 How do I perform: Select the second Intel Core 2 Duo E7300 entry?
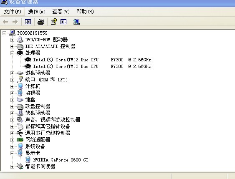point(92,66)
